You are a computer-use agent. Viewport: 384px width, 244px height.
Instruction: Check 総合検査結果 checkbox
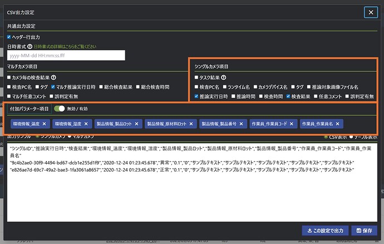[101, 87]
